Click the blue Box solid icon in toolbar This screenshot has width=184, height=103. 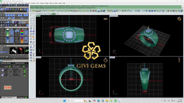(149, 11)
